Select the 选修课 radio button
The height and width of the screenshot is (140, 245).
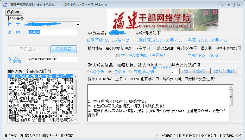pyautogui.click(x=110, y=72)
